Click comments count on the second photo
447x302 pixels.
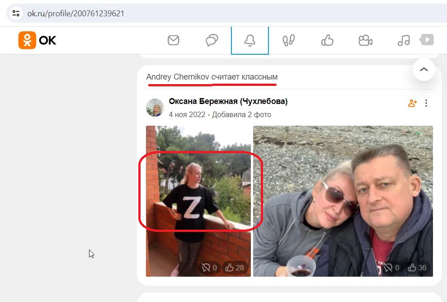point(392,268)
